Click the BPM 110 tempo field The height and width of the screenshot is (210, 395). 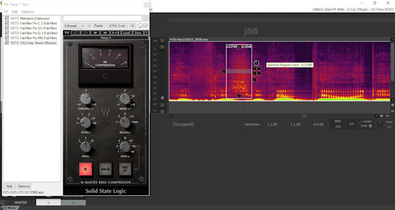click(338, 124)
